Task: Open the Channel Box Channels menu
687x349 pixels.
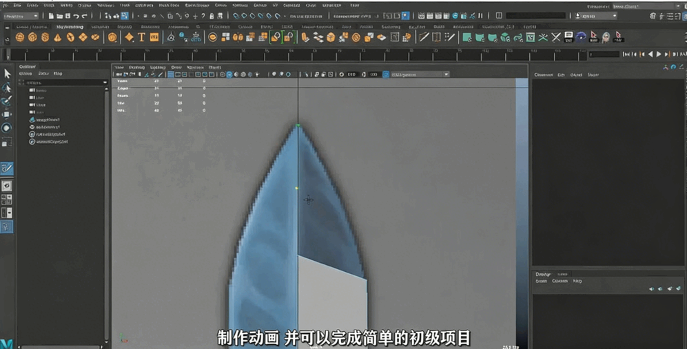Action: pos(543,75)
